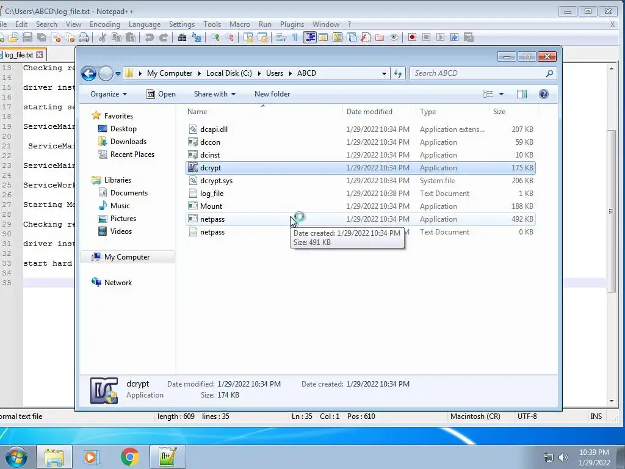Image resolution: width=625 pixels, height=469 pixels.
Task: Click the Open button in Explorer toolbar
Action: (x=161, y=94)
